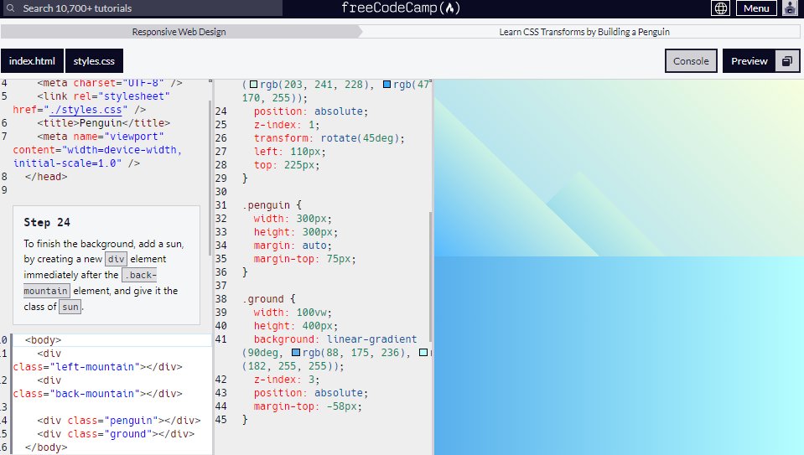The height and width of the screenshot is (455, 804).
Task: Click the search magnifier icon
Action: (10, 8)
